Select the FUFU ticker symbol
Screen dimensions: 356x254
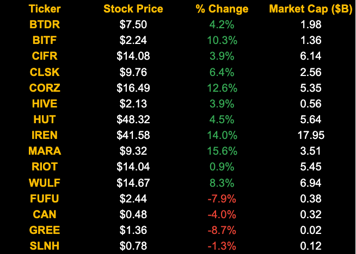(45, 199)
